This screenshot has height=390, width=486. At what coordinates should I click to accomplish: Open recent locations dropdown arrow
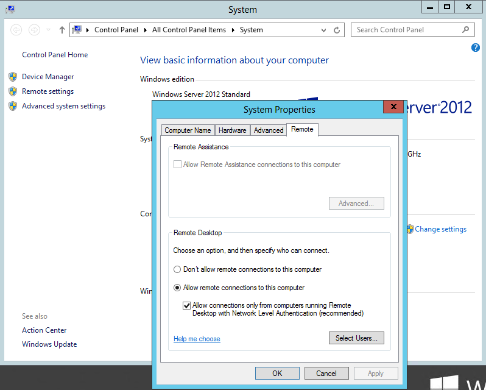pos(48,30)
